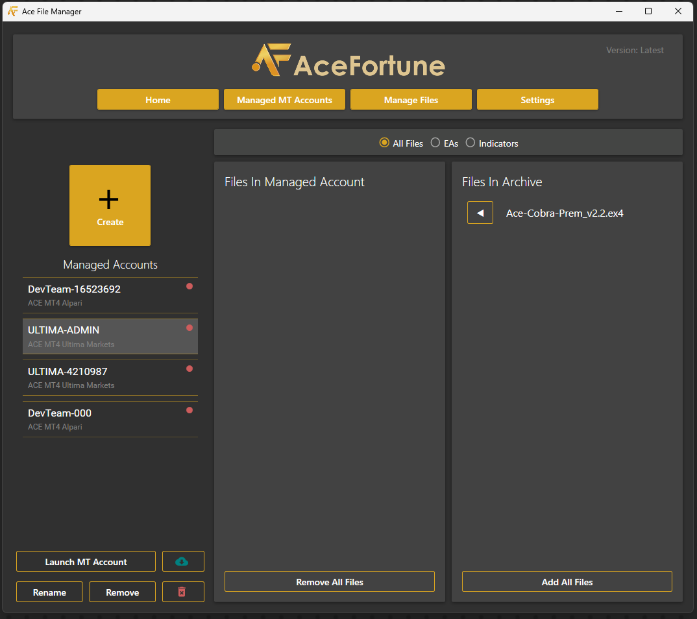Minimize the Ace File Manager window

[x=618, y=11]
